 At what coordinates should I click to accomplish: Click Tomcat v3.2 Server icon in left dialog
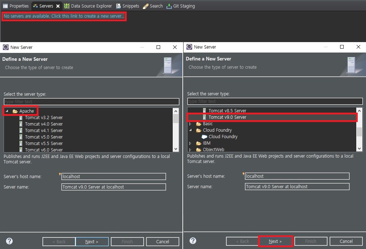click(21, 118)
